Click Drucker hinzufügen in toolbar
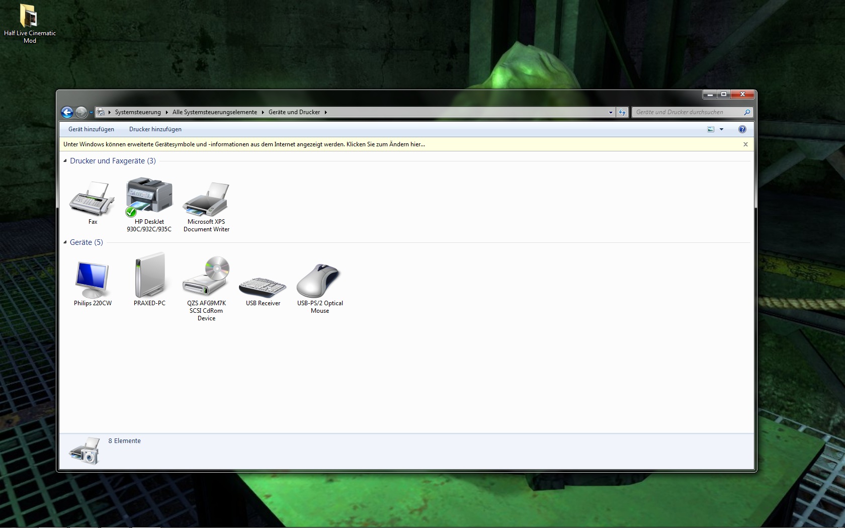Viewport: 845px width, 528px height. 155,129
